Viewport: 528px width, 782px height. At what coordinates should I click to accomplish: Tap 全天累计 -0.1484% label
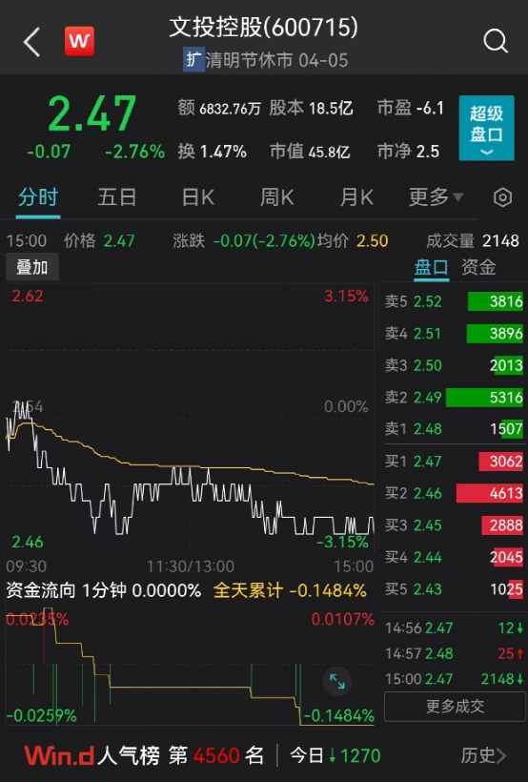pyautogui.click(x=290, y=591)
